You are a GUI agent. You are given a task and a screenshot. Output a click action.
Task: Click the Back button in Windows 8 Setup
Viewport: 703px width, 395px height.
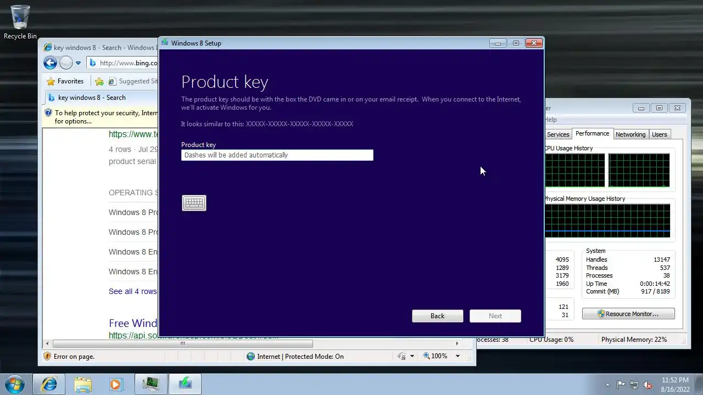coord(438,316)
